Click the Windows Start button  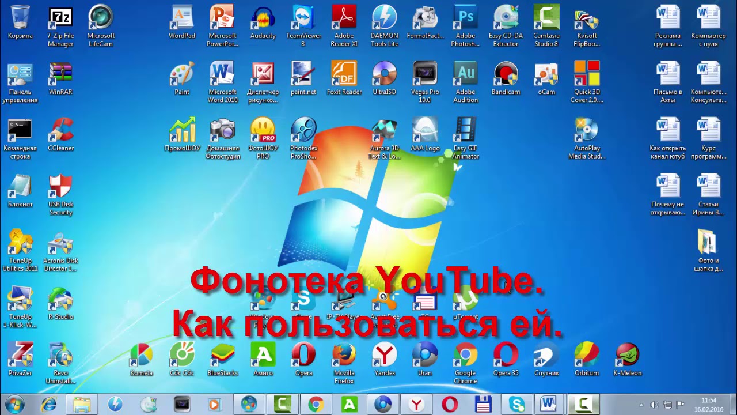tap(13, 404)
